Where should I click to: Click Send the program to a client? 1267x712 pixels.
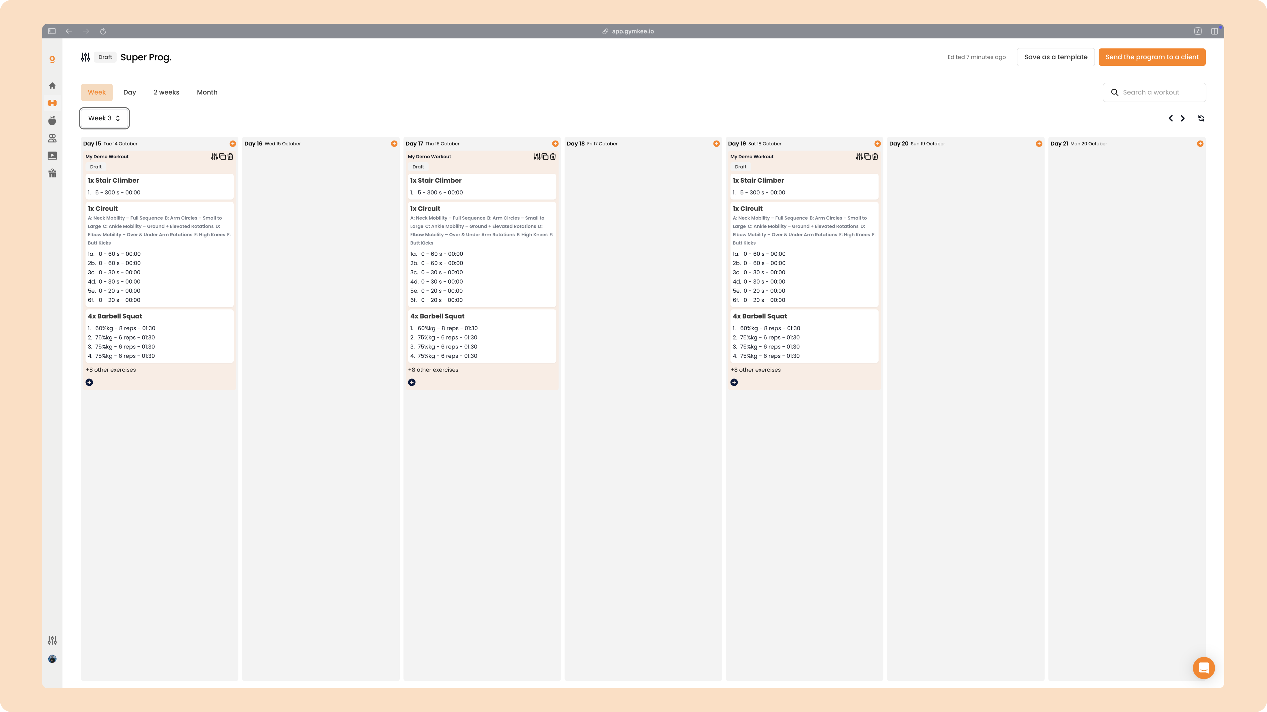[1152, 57]
